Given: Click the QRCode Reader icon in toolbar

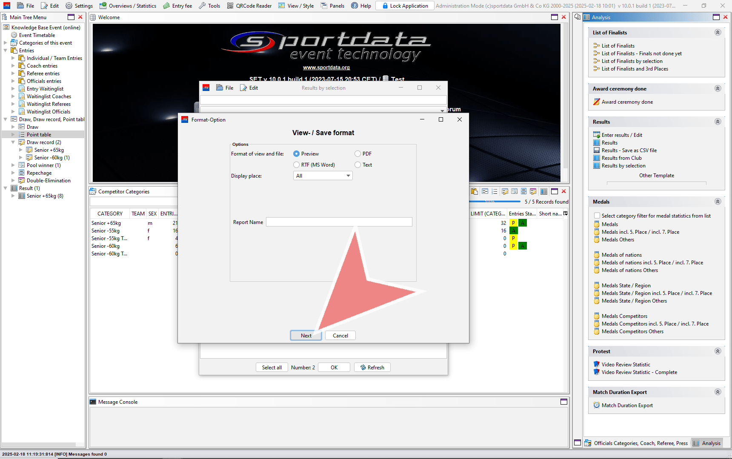Looking at the screenshot, I should [230, 6].
